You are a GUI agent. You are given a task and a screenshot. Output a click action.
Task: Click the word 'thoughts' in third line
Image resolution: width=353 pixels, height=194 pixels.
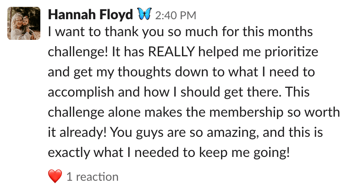[144, 72]
